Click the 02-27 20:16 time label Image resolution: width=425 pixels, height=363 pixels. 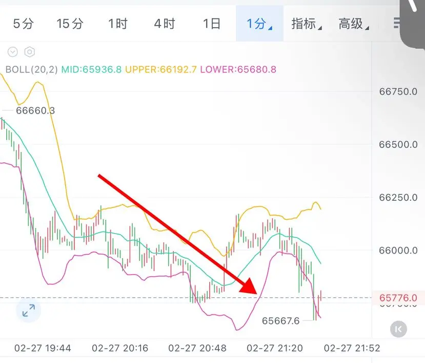(120, 348)
